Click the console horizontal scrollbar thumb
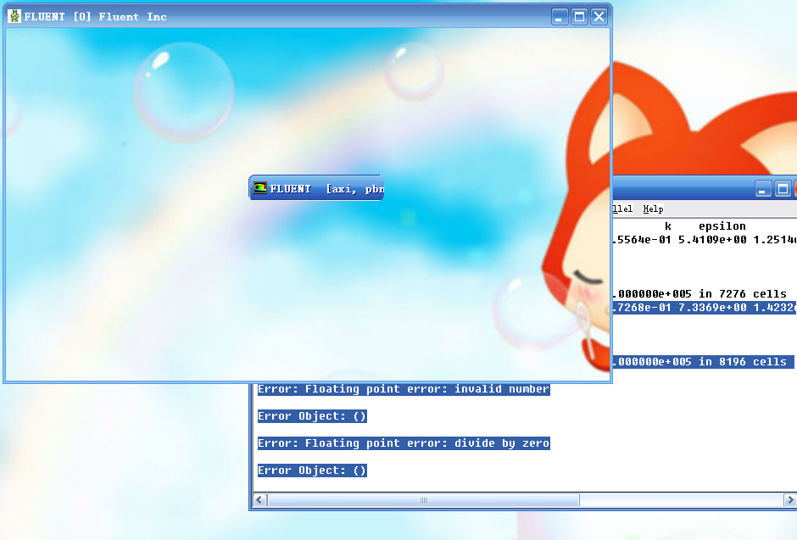The width and height of the screenshot is (797, 540). [x=424, y=500]
